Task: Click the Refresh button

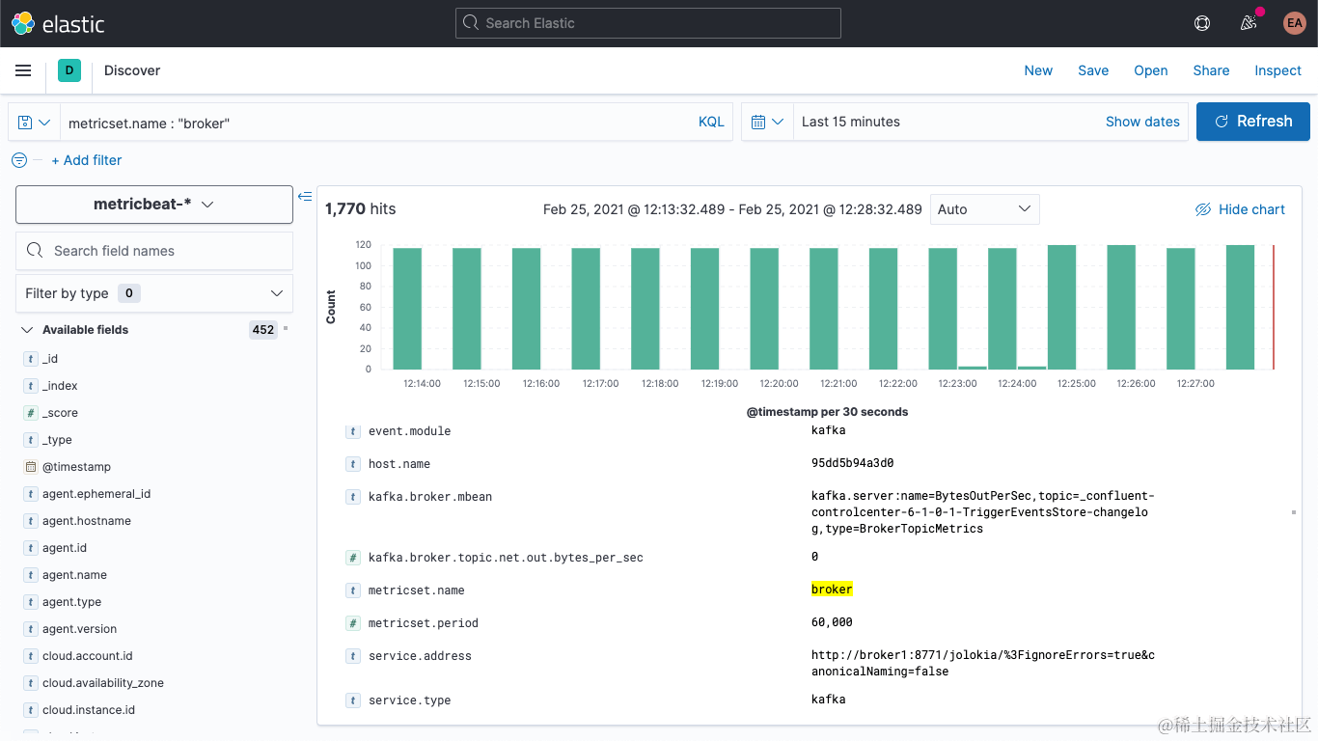Action: pyautogui.click(x=1253, y=122)
